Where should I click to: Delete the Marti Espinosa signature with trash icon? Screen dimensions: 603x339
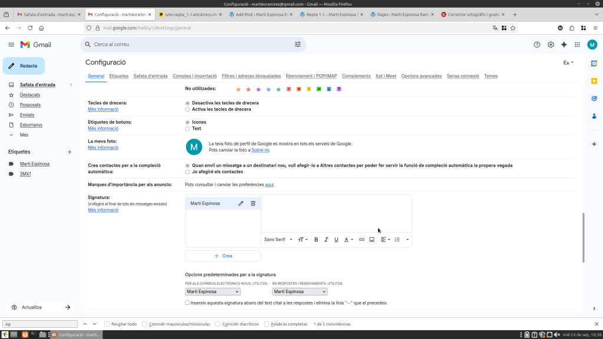coord(253,204)
